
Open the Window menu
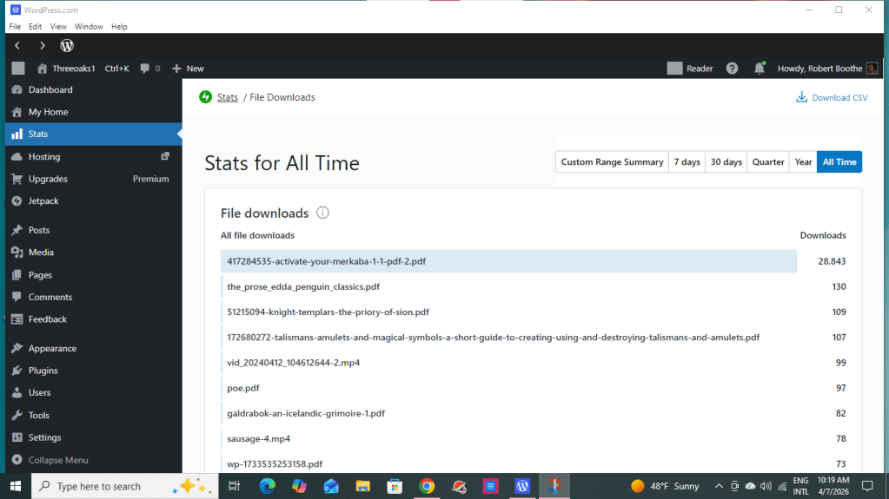point(89,27)
